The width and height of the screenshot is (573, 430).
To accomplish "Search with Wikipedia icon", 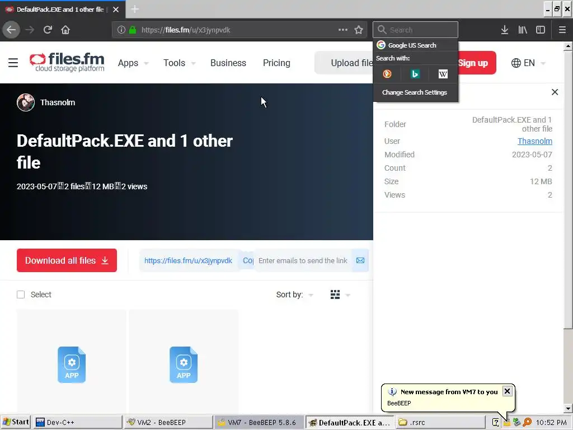I will (x=443, y=74).
